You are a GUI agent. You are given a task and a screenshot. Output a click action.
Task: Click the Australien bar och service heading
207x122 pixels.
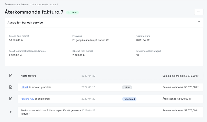(25, 23)
